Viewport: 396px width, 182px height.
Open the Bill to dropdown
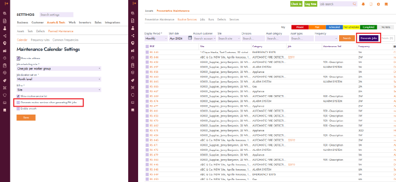click(x=59, y=90)
